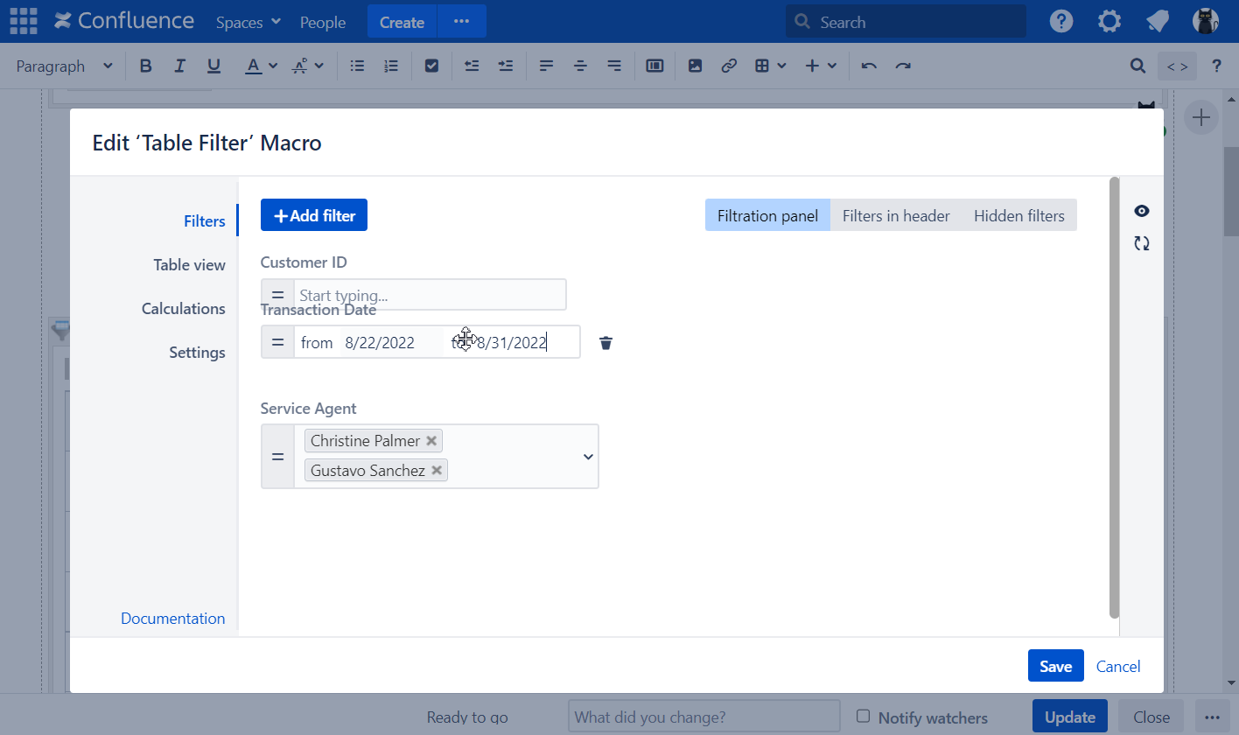1239x735 pixels.
Task: Delete the Transaction Date filter with trash icon
Action: click(x=605, y=343)
